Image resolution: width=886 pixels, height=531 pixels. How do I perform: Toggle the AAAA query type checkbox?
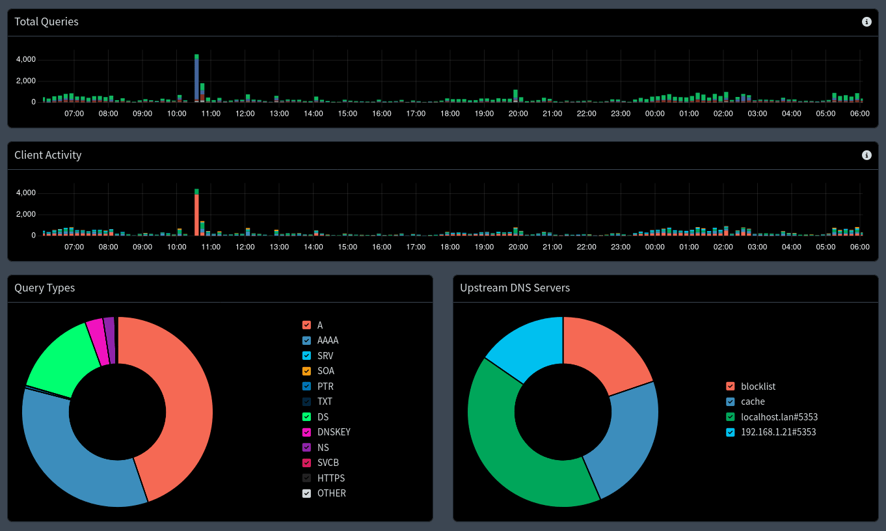(x=307, y=340)
